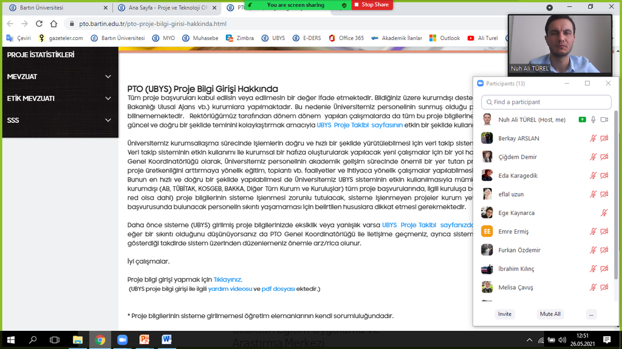Click the screen sharing icon for Nuh Ali TÜREL
Viewport: 622px width, 349px height.
[582, 120]
